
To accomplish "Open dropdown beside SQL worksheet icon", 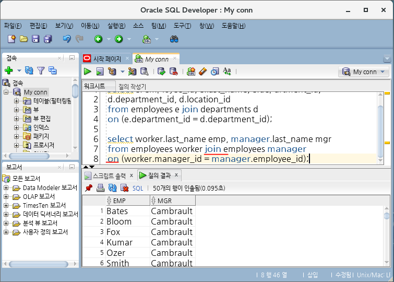I will 157,39.
